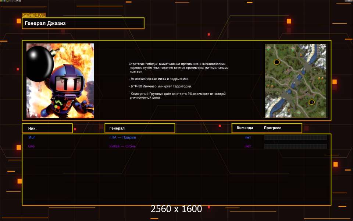Viewport: 353px width, 221px height.
Task: Click the yellow GENERAL label tag
Action: 34,15
